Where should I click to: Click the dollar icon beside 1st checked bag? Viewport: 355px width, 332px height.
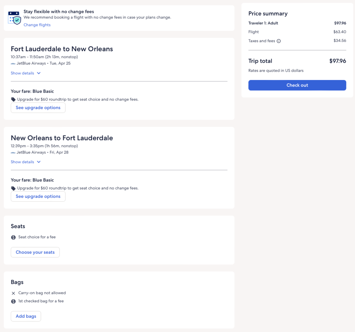[x=14, y=302]
